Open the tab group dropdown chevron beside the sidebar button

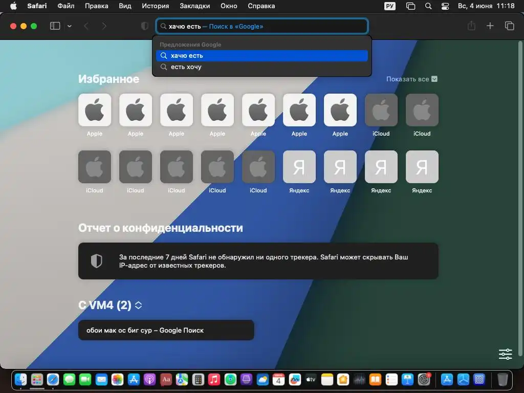point(69,26)
